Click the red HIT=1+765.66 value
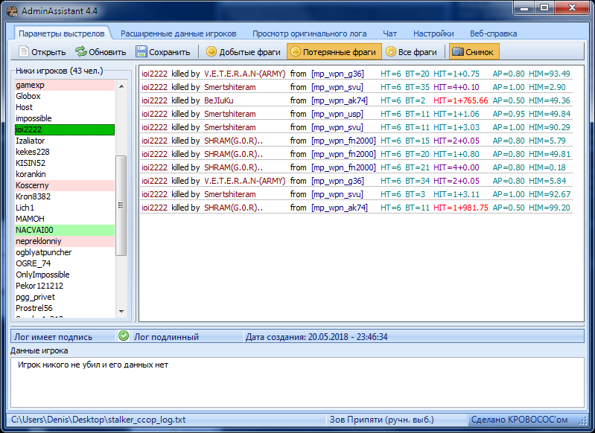Screen dimensions: 595x433 pyautogui.click(x=461, y=100)
